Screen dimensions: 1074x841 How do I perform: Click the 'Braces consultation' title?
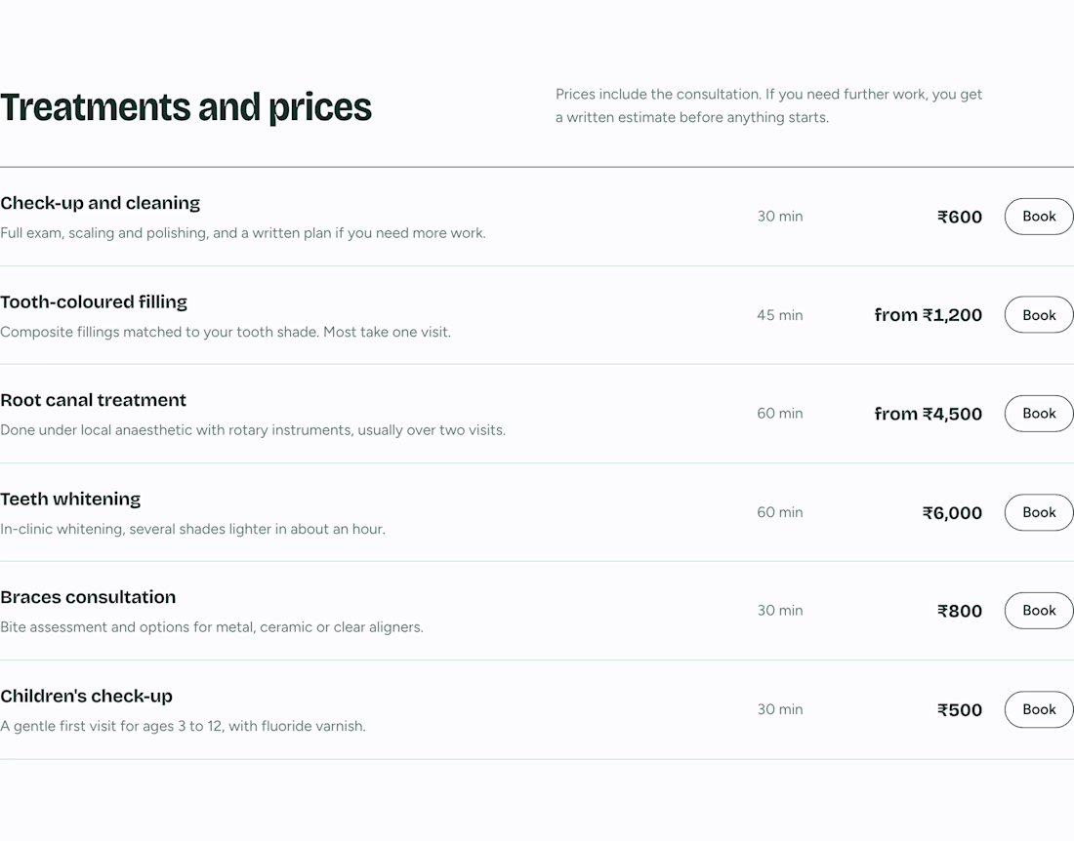tap(88, 597)
